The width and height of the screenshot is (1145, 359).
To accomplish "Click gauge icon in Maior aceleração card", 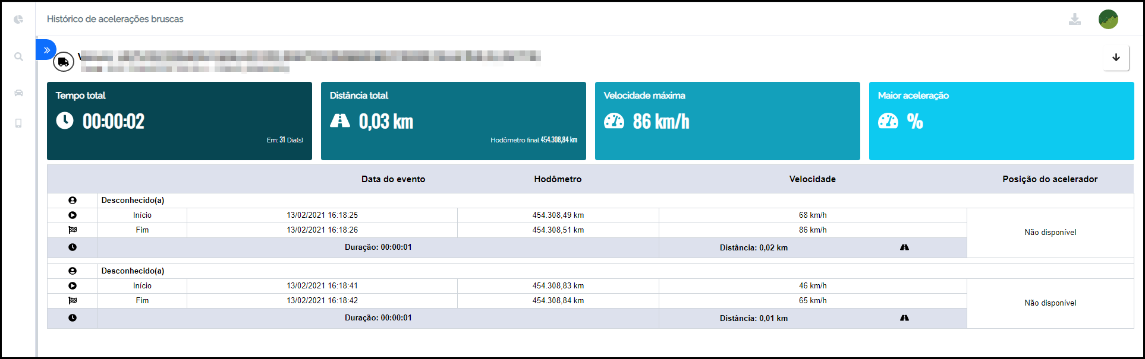I will [x=888, y=121].
